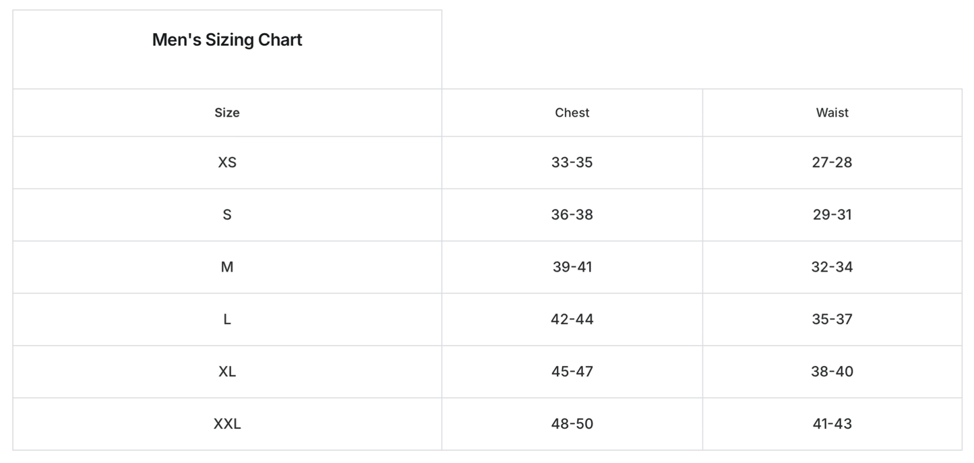Select the Waist column header

[x=832, y=113]
